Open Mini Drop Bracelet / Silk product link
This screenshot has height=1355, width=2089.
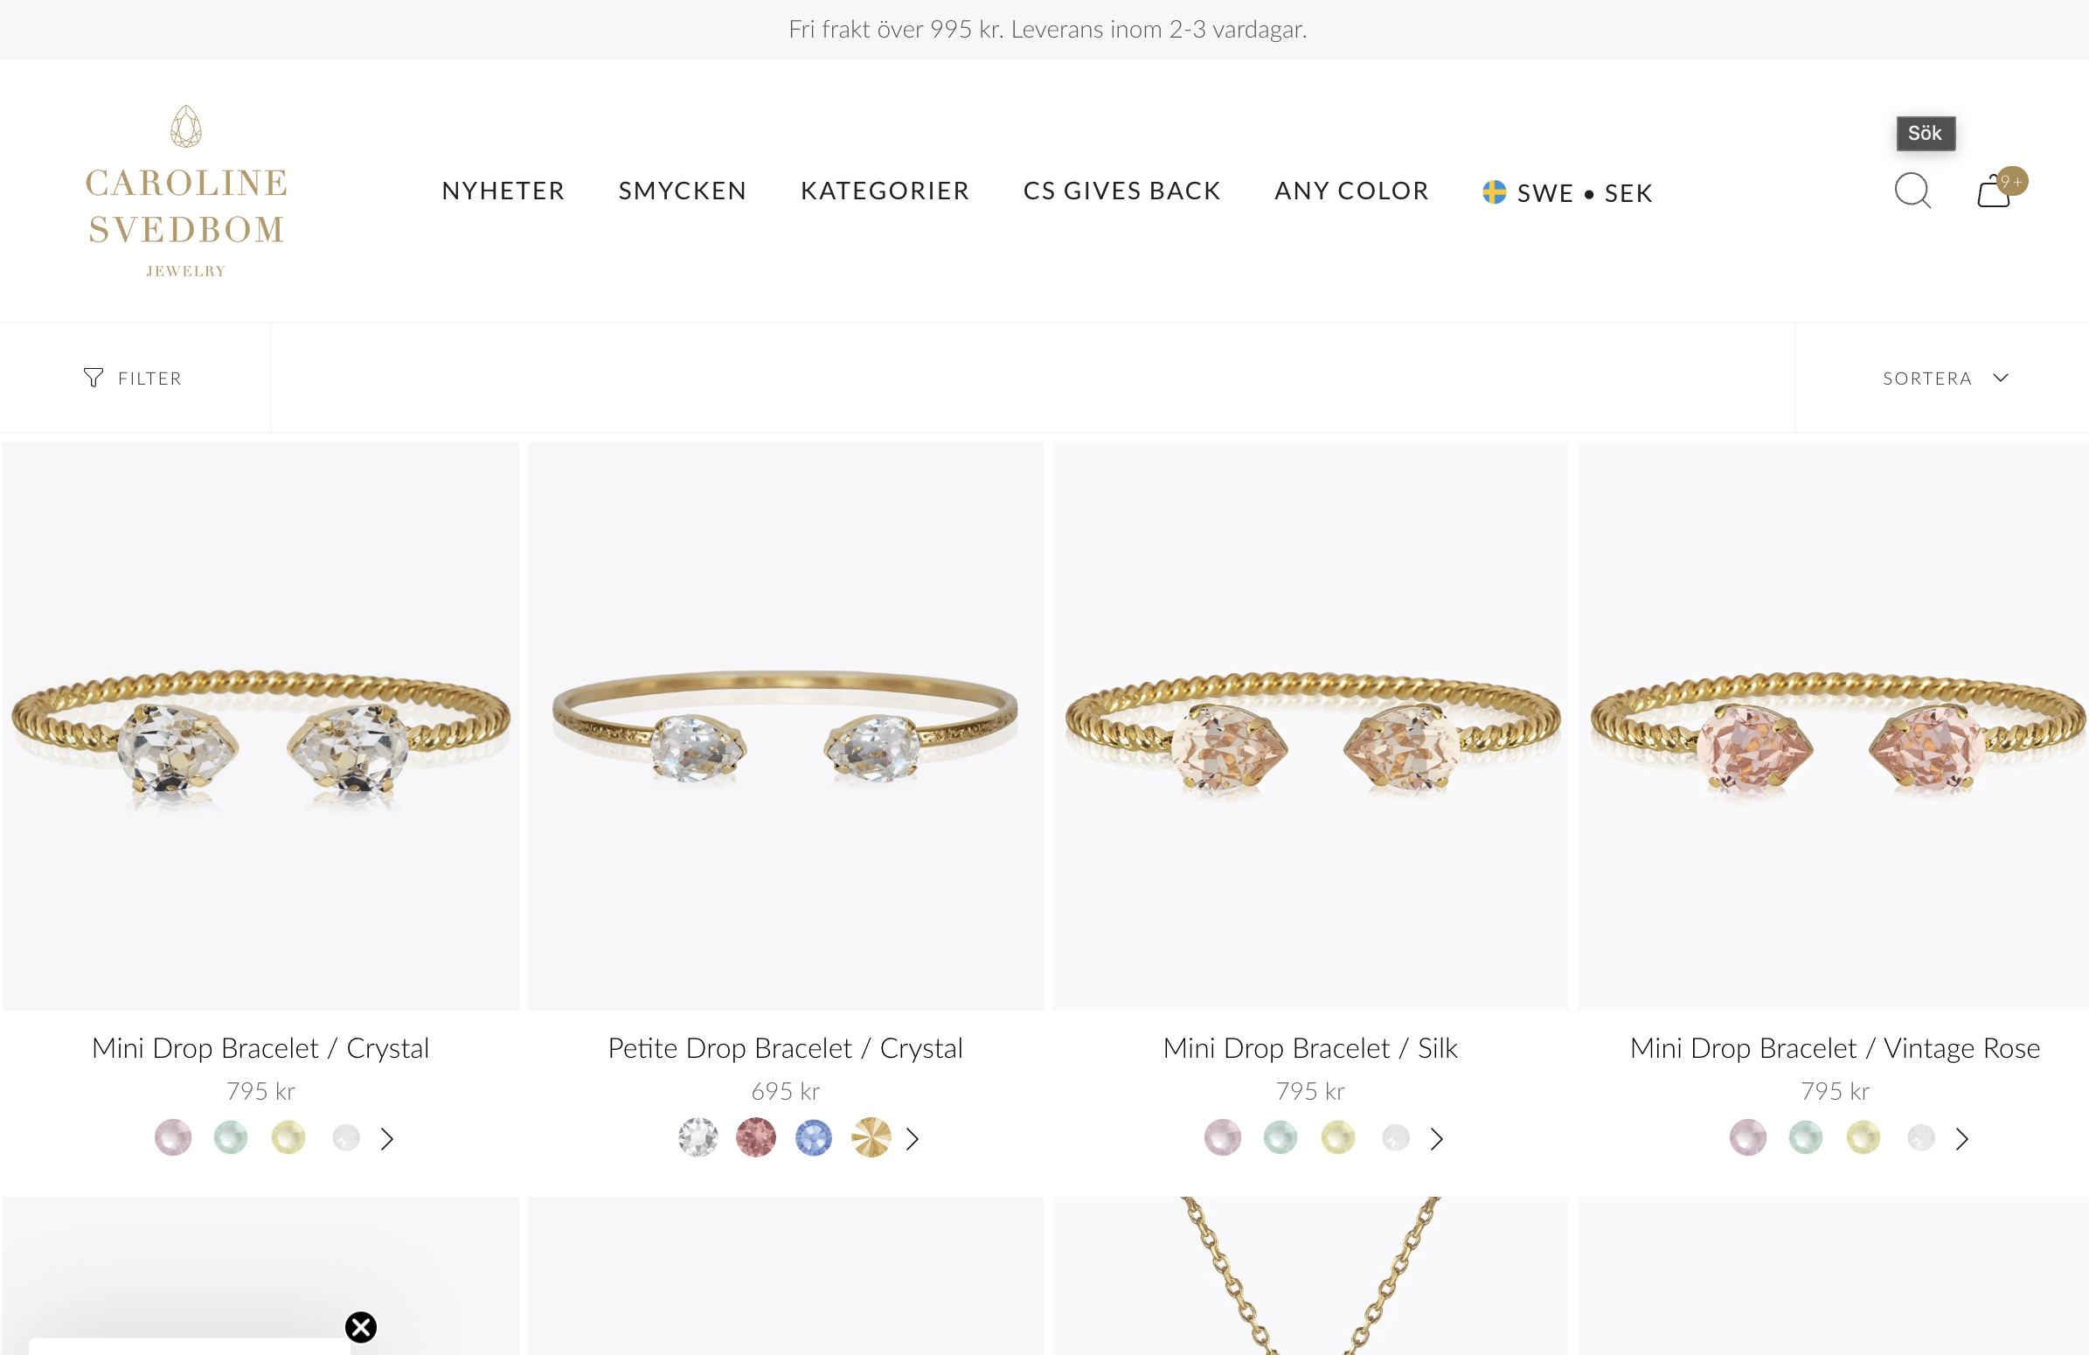1309,1048
